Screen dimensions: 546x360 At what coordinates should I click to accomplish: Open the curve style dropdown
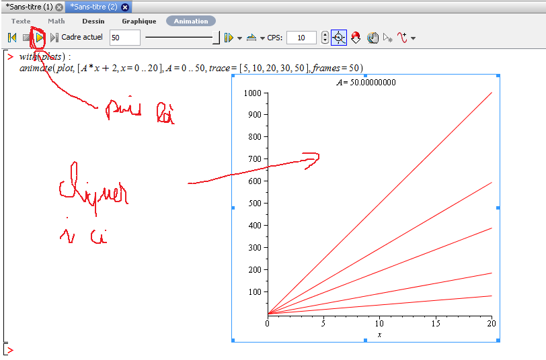click(x=413, y=38)
